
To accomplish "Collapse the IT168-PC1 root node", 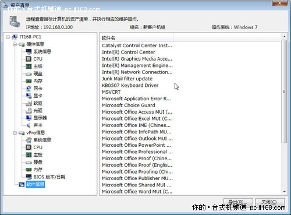I will [x=8, y=37].
